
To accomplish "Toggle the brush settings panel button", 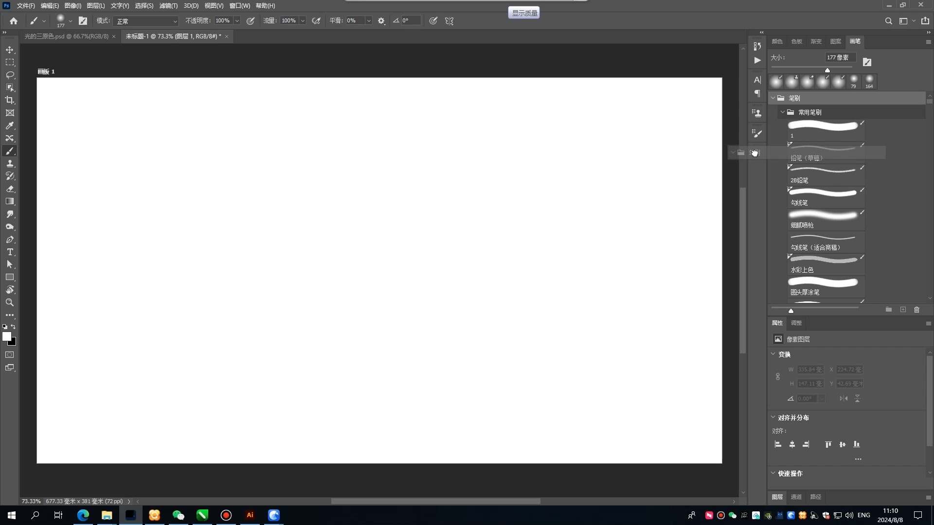I will (83, 21).
